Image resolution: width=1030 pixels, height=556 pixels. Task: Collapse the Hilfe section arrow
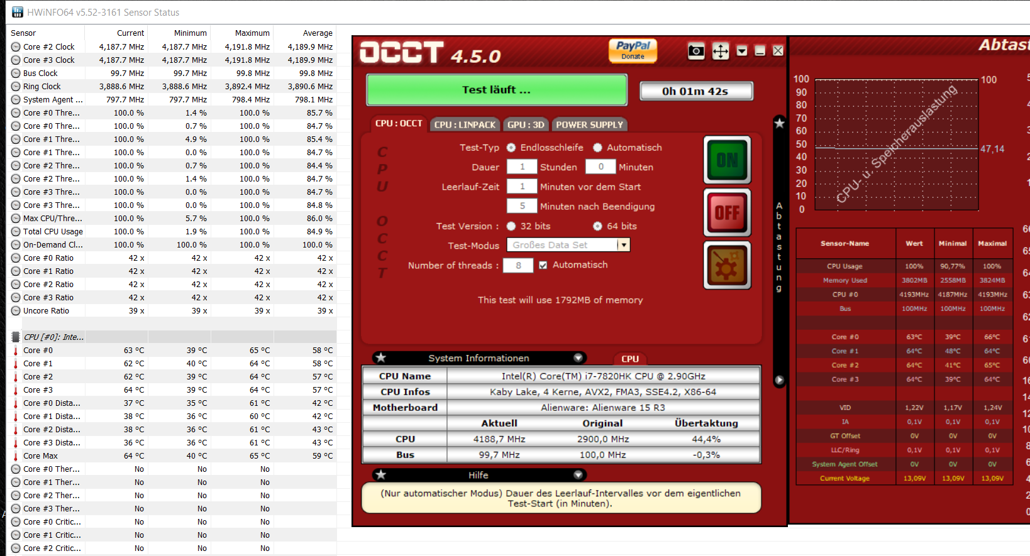(578, 475)
